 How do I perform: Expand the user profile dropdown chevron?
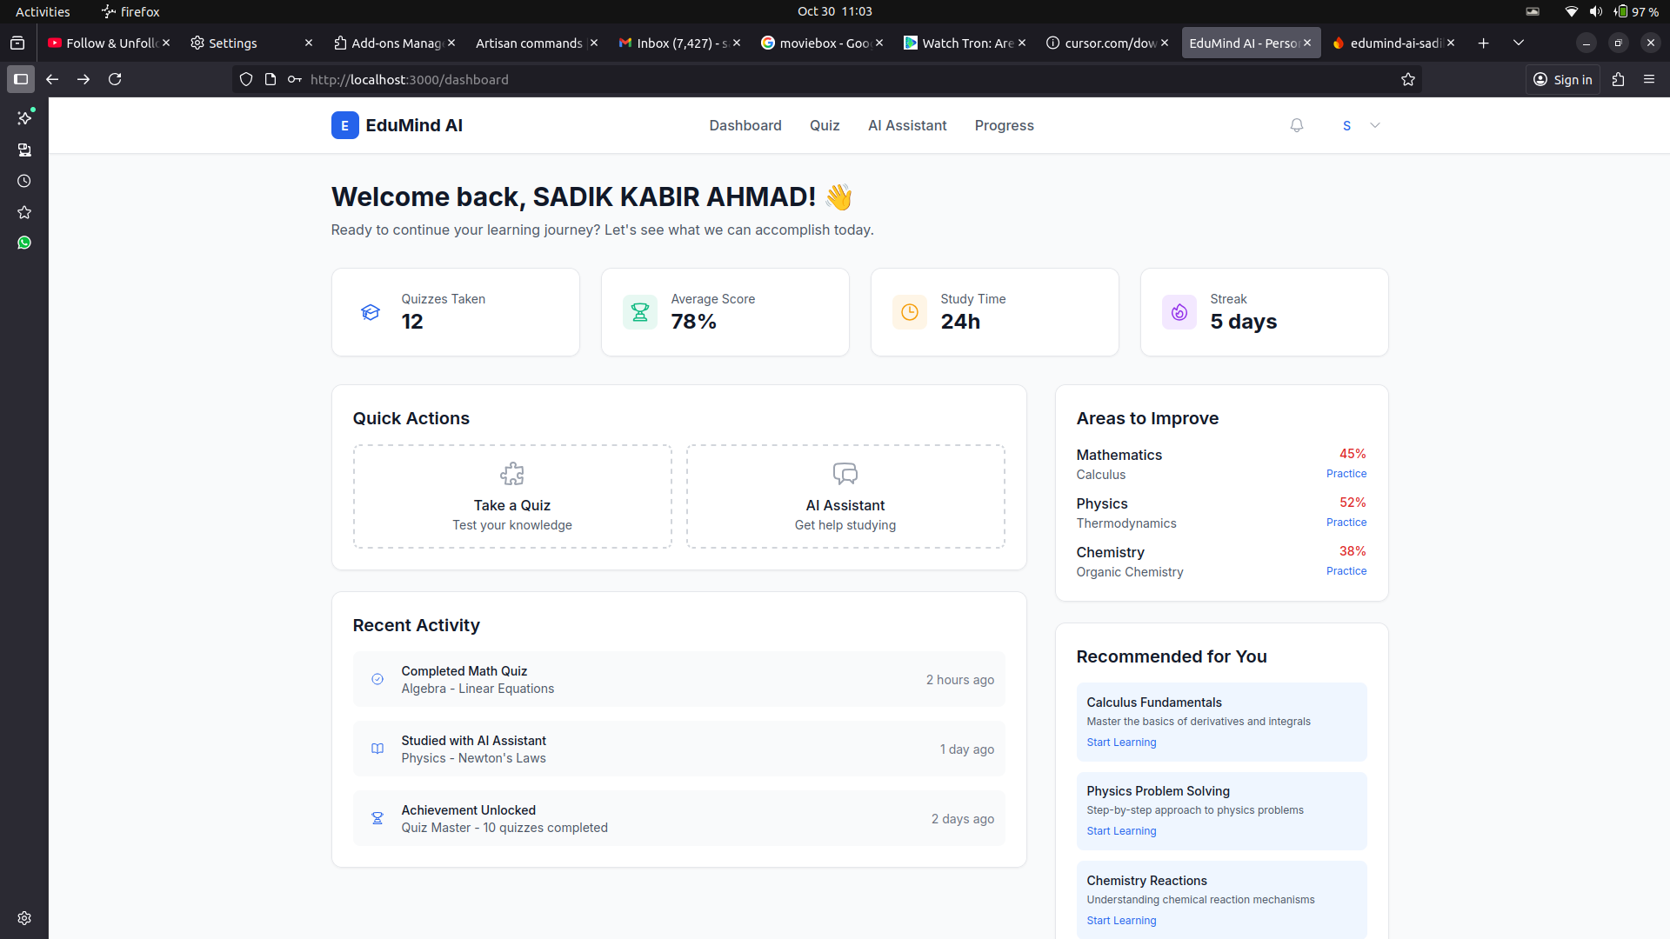pyautogui.click(x=1375, y=125)
